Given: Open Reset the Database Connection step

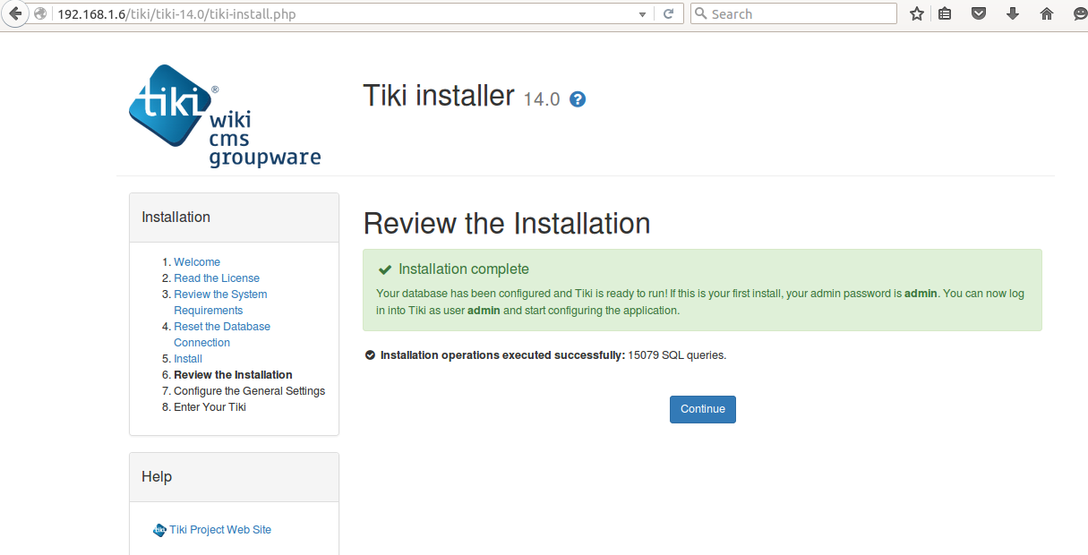Looking at the screenshot, I should click(x=222, y=335).
